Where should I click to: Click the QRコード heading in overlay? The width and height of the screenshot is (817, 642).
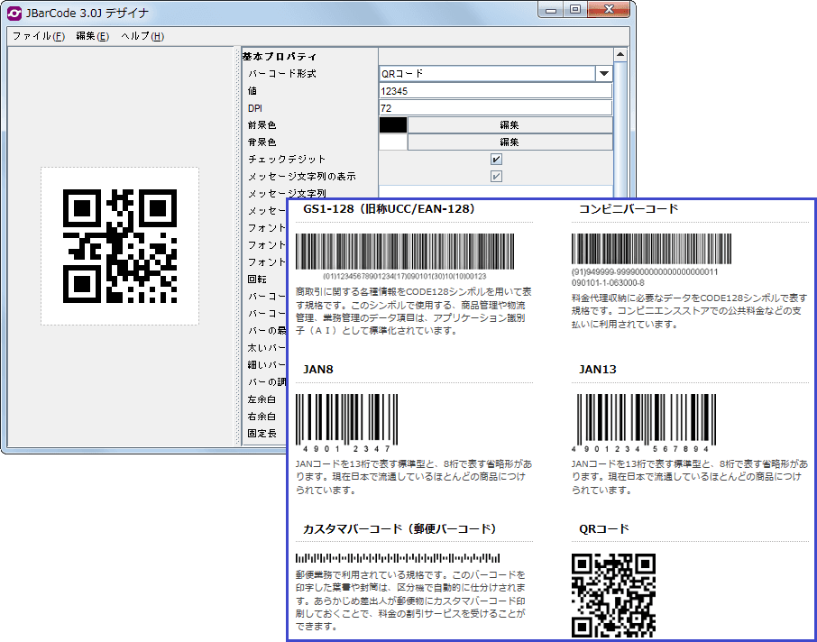(x=604, y=529)
